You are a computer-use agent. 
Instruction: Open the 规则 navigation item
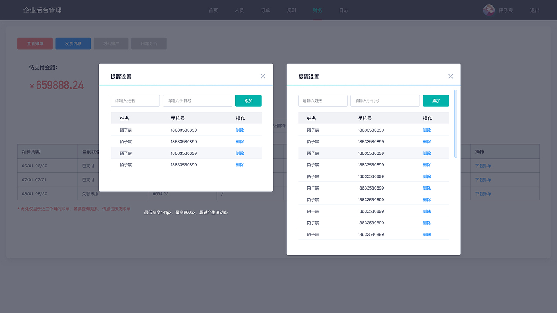[292, 10]
